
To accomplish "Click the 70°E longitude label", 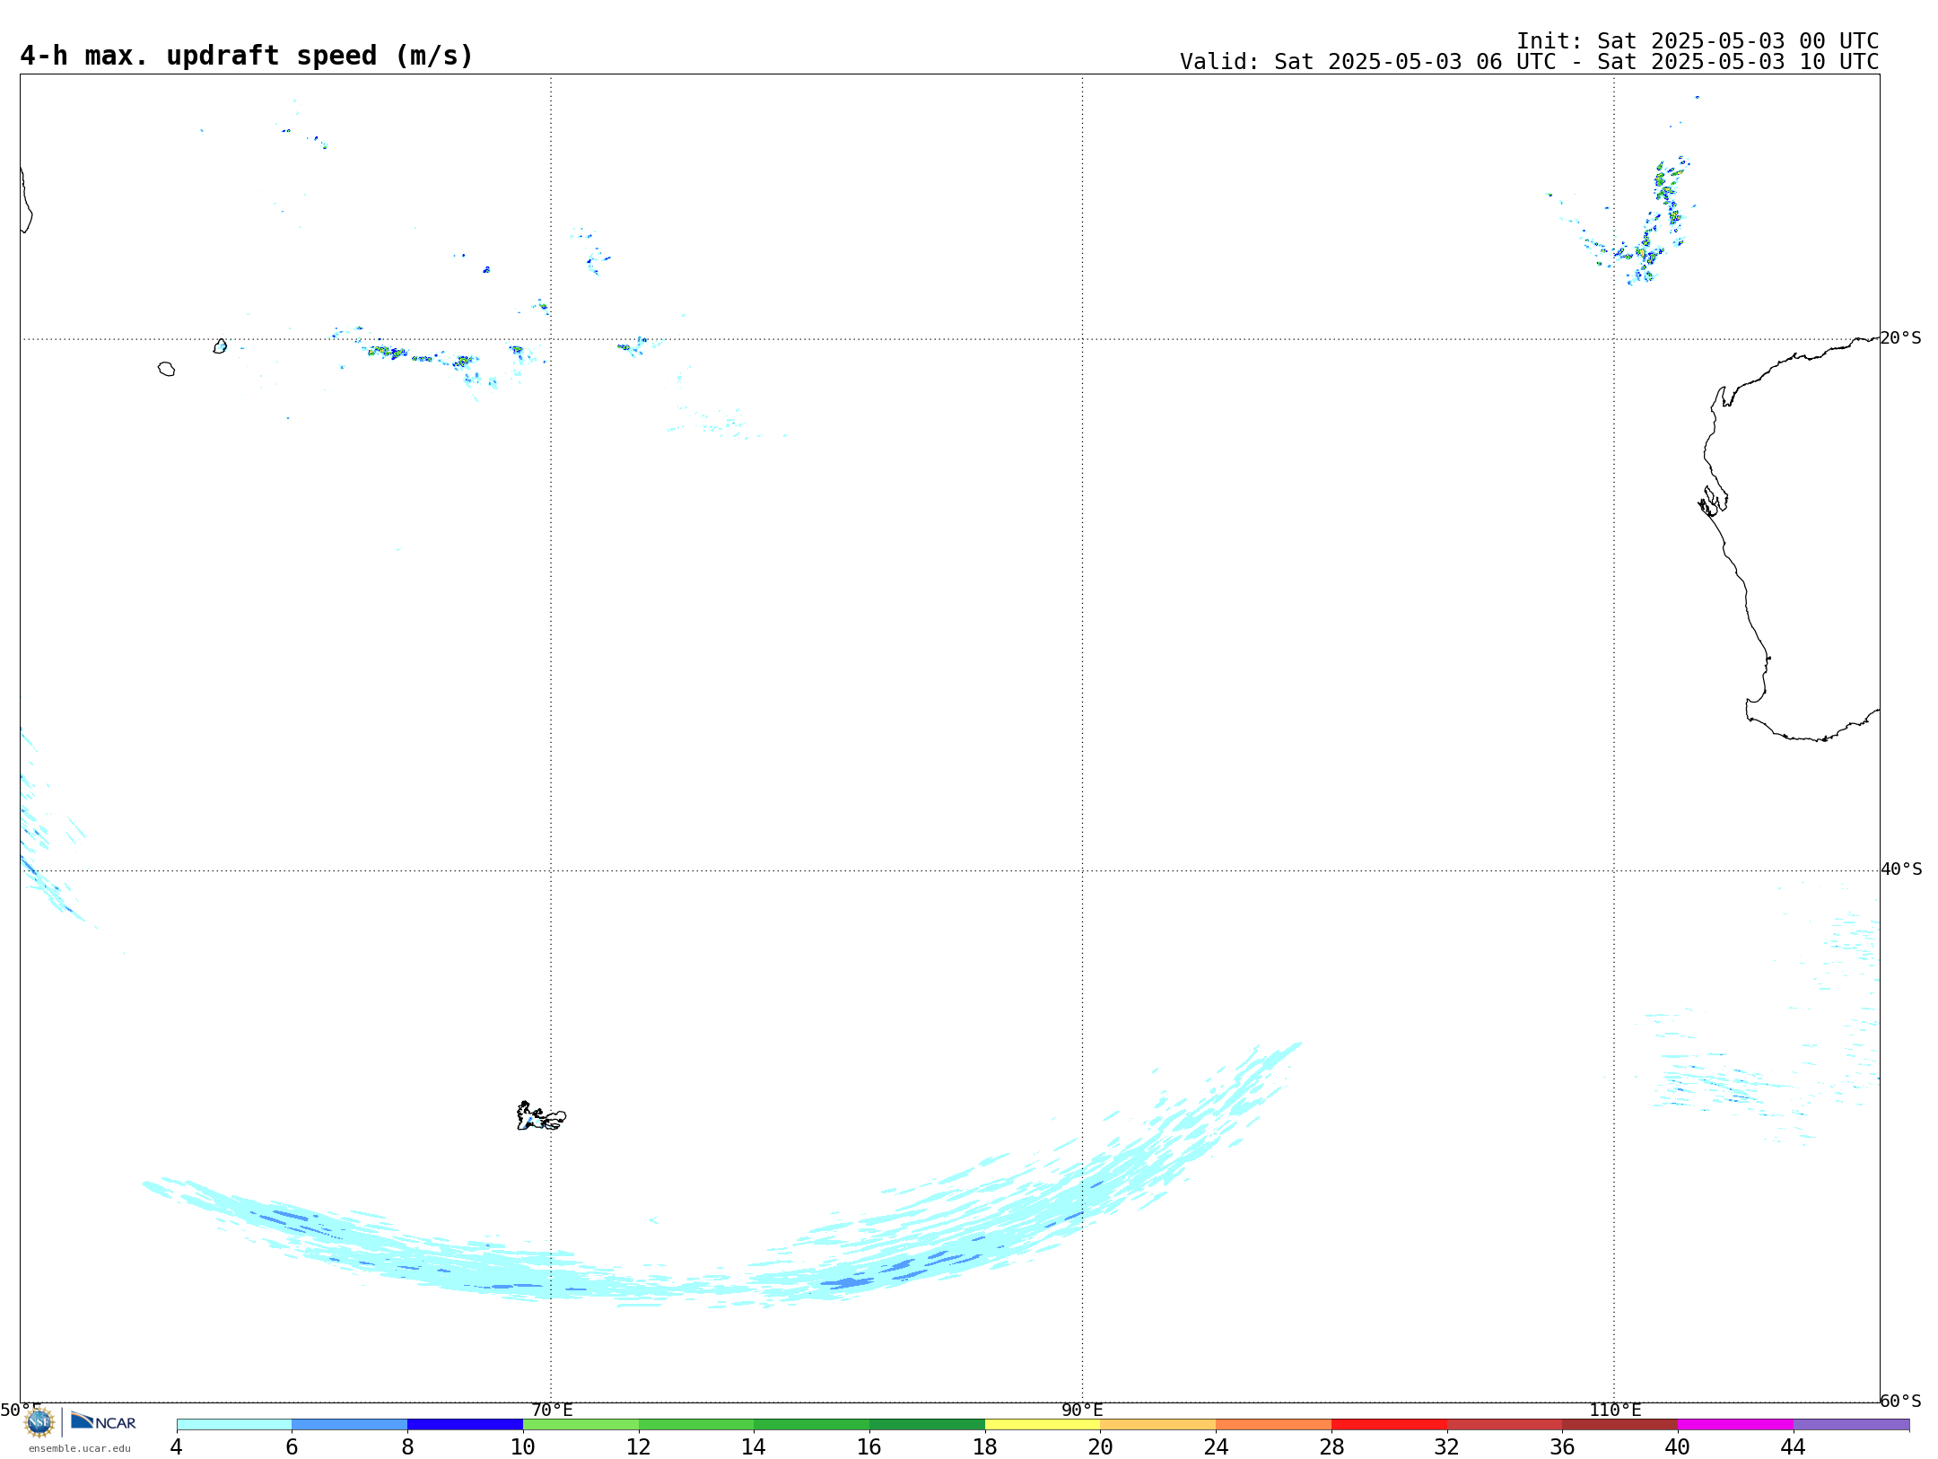I will click(x=552, y=1411).
